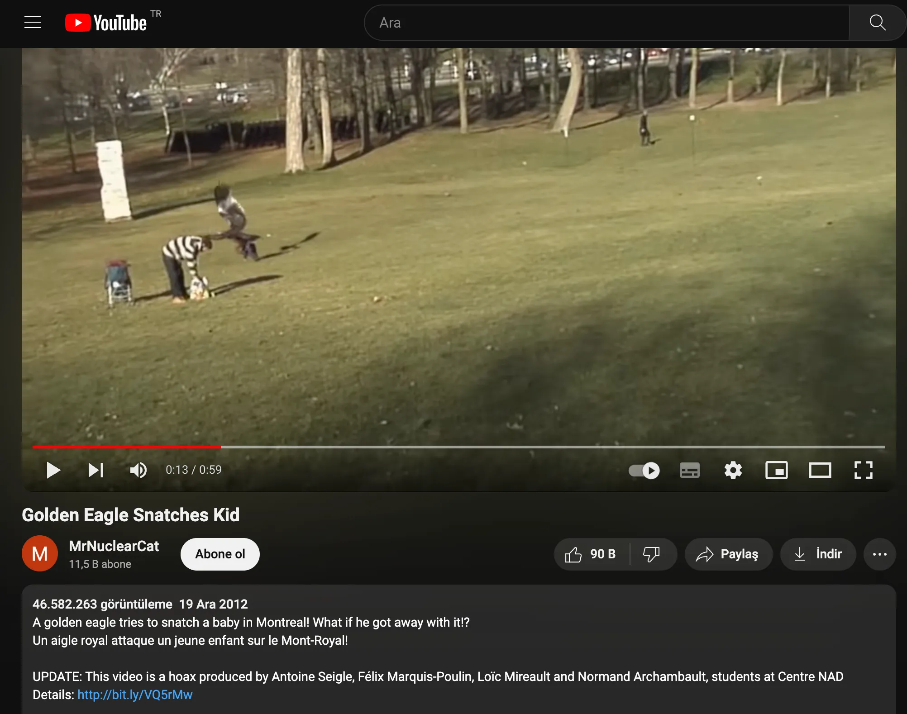The height and width of the screenshot is (714, 907).
Task: Open the bit.ly/VQ5rMw details link
Action: click(x=135, y=695)
